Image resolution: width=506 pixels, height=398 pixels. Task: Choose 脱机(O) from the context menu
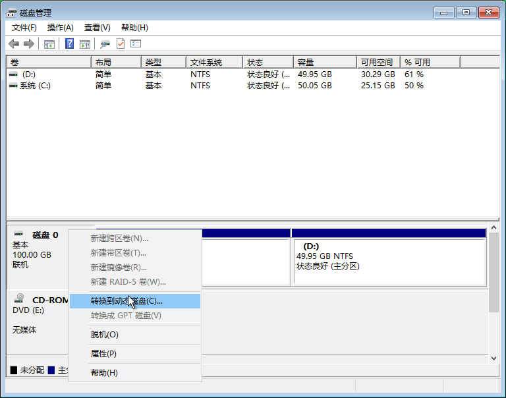click(104, 335)
